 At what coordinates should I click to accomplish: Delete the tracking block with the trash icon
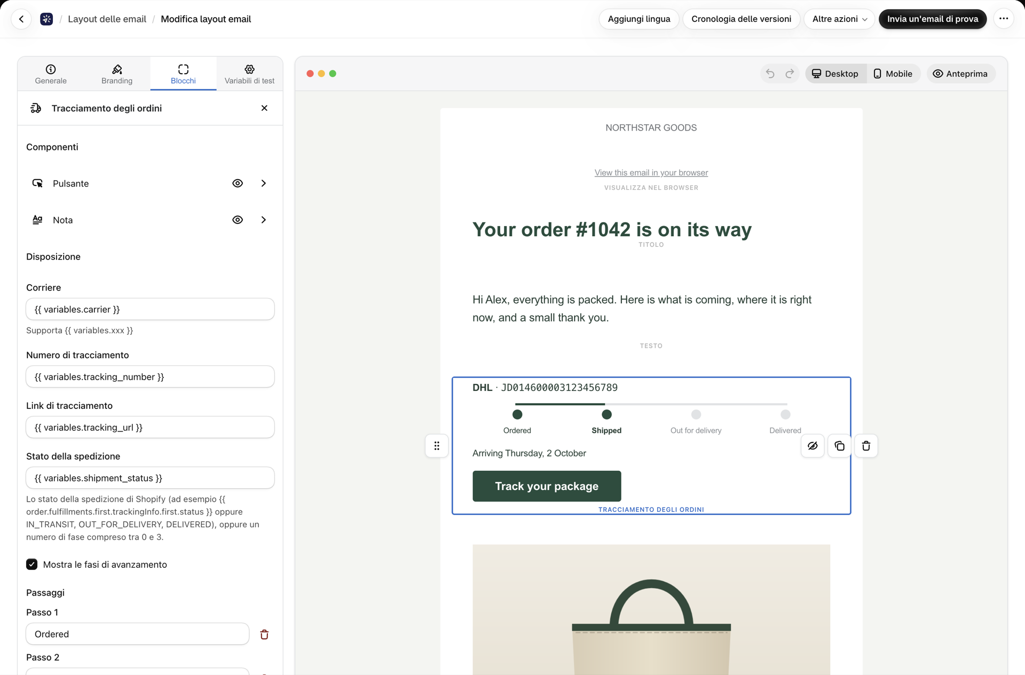(x=866, y=446)
